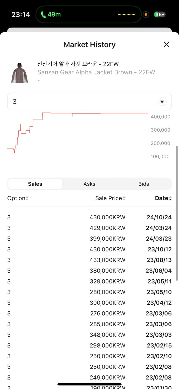Switch to the Asks tab

click(x=89, y=184)
